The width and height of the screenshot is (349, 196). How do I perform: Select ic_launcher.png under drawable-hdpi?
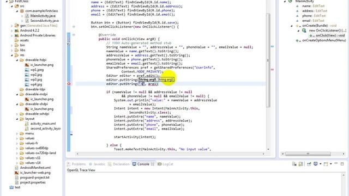42,65
